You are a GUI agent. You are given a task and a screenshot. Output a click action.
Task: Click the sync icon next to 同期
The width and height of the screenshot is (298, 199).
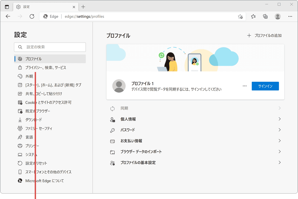pos(112,108)
